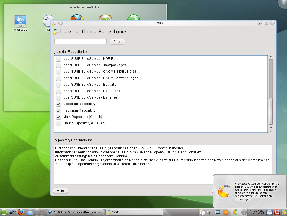Click the lock screen panel icon
This screenshot has height=216, width=287.
tap(269, 212)
